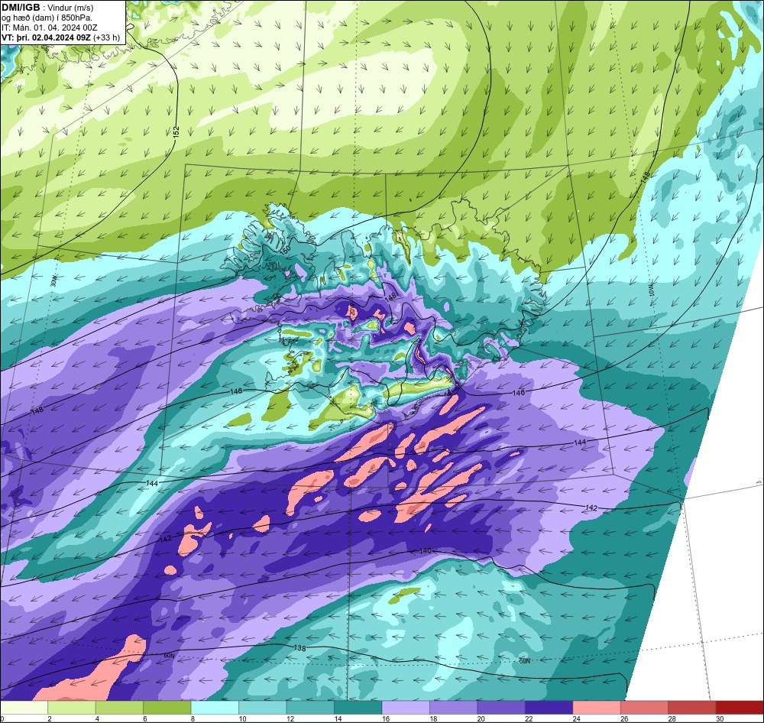Click the legend tick label "16"
Viewport: 764px width, 723px height.
pyautogui.click(x=386, y=718)
